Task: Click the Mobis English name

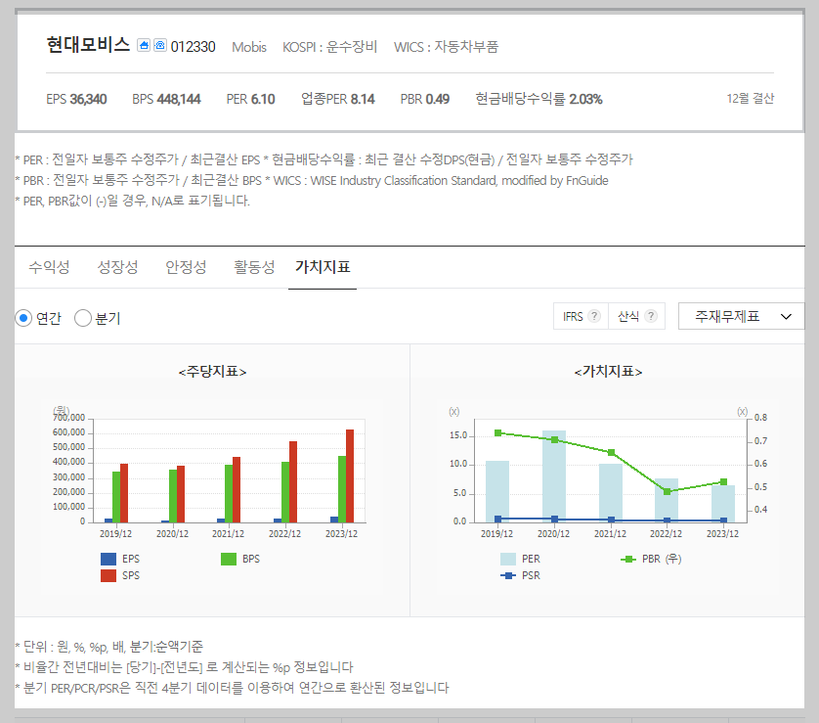Action: tap(249, 47)
